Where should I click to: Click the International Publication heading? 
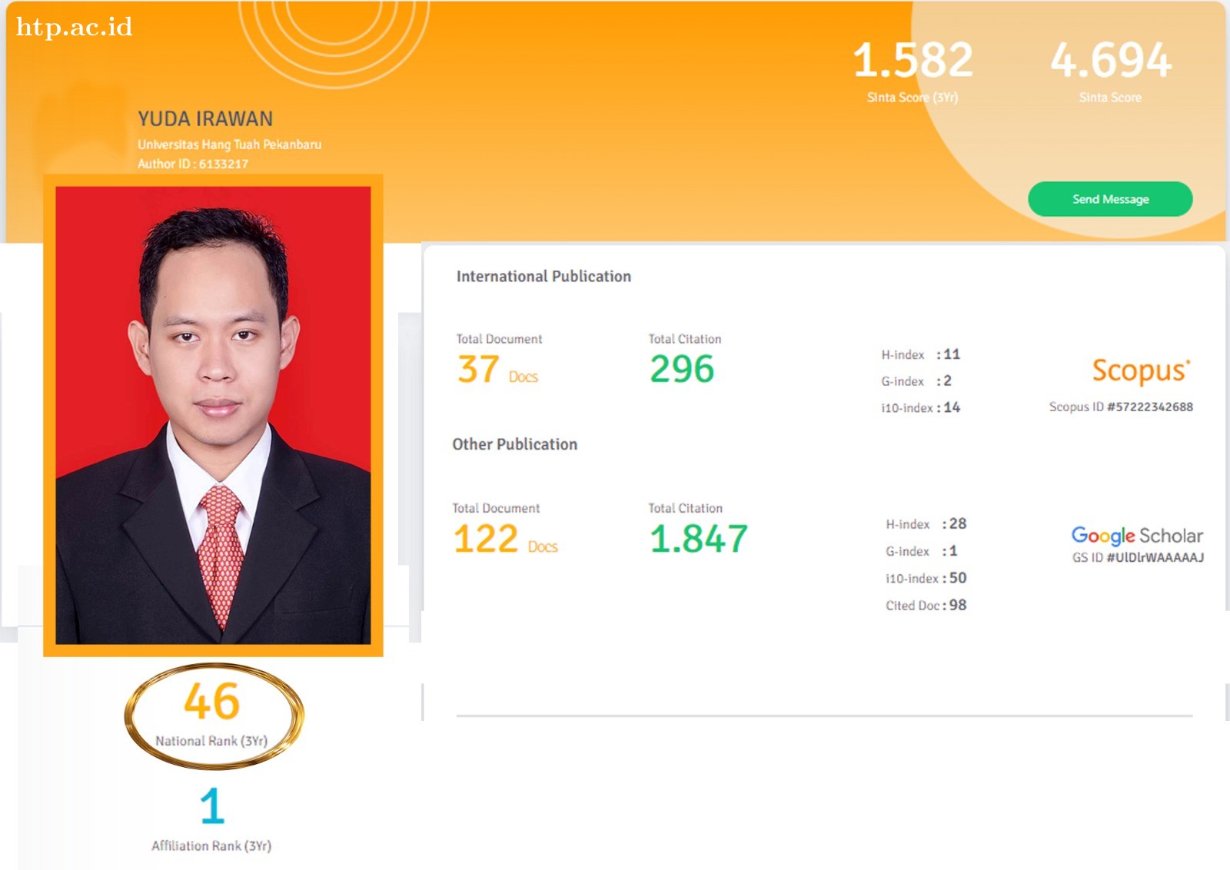(x=544, y=277)
